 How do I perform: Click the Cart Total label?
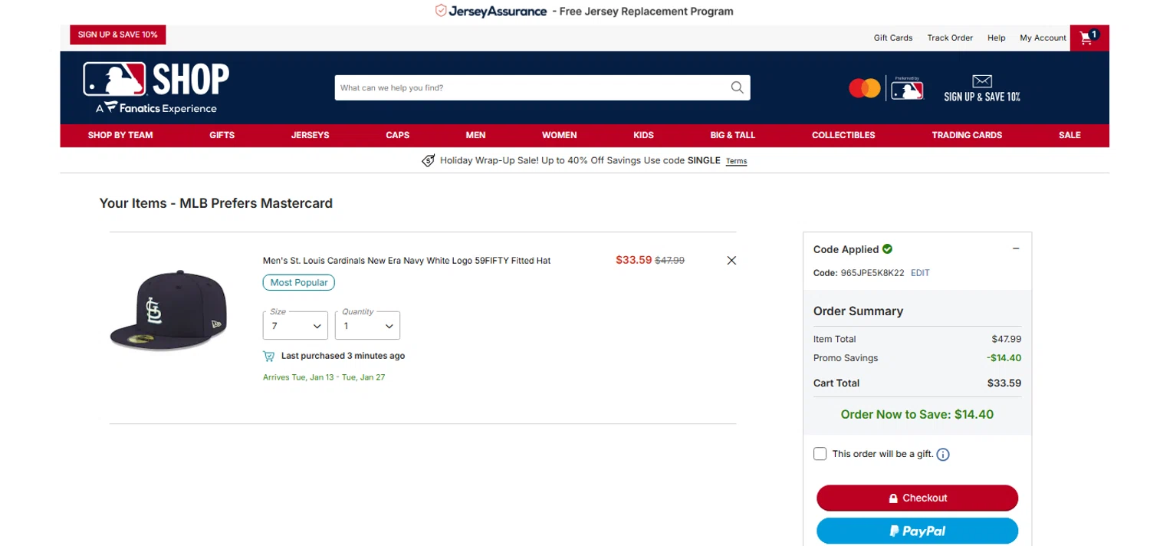[x=836, y=383]
